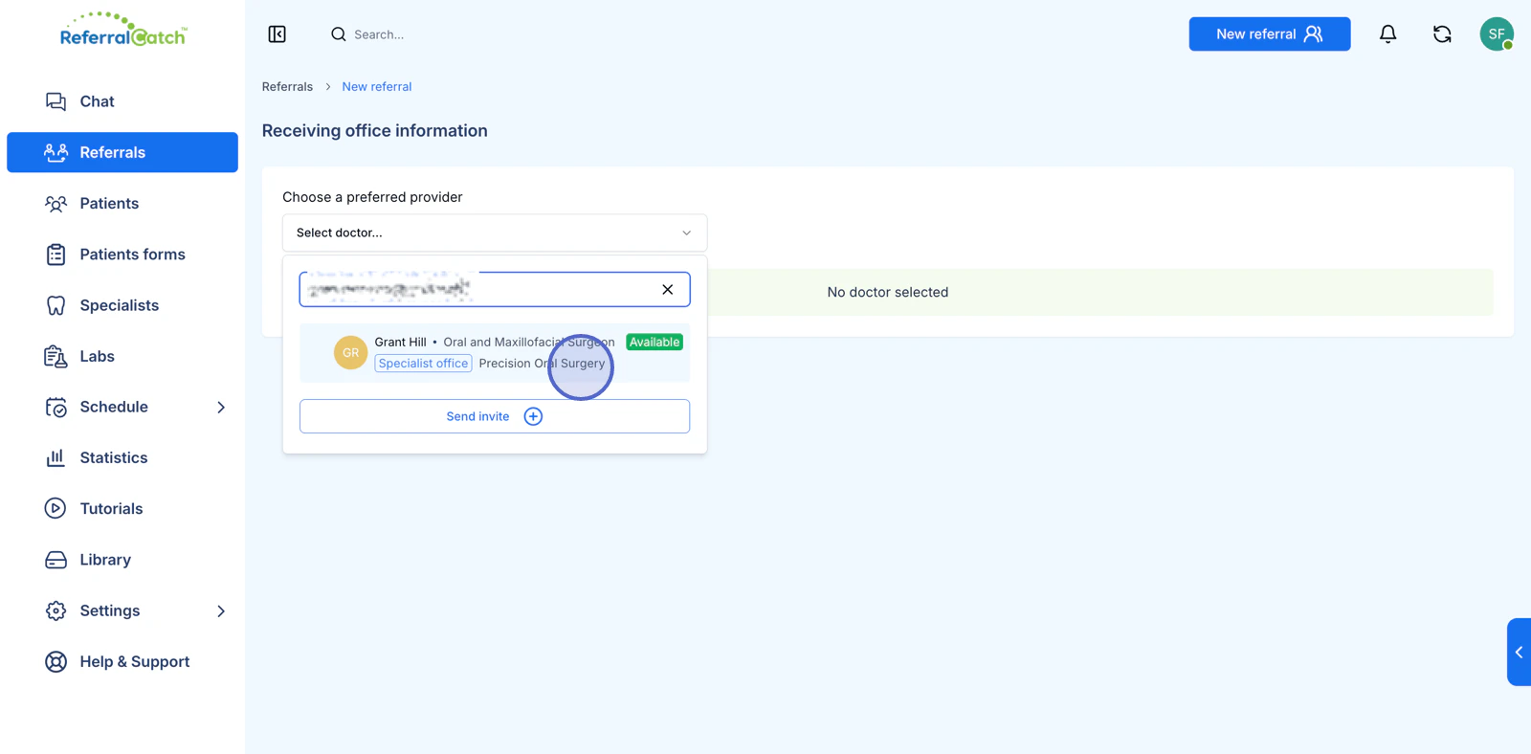1531x754 pixels.
Task: Expand the Settings submenu chevron
Action: click(221, 610)
